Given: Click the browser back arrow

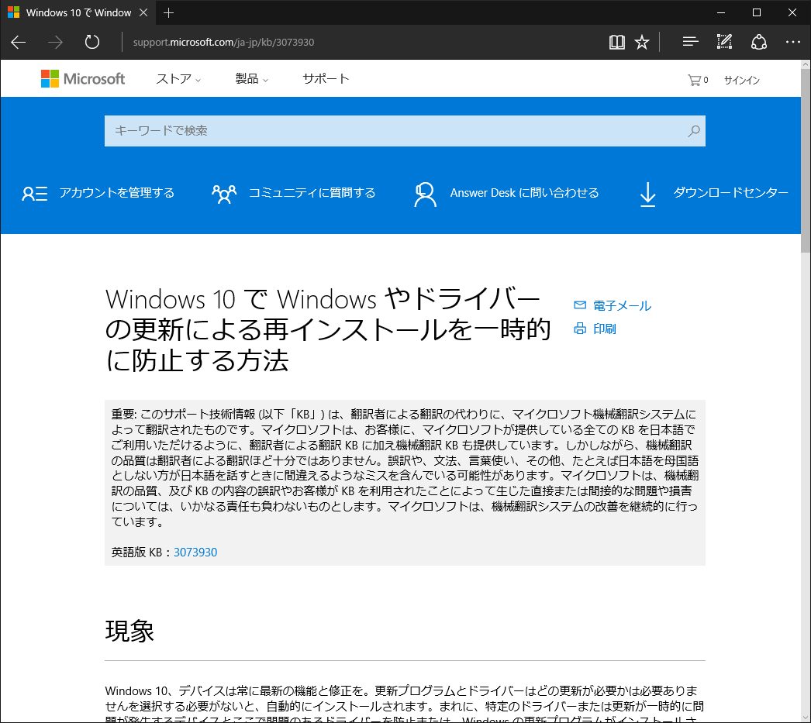Looking at the screenshot, I should (19, 42).
